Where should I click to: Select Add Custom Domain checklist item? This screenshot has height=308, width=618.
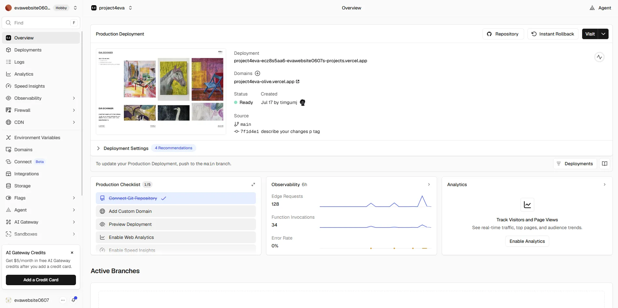[x=176, y=211]
